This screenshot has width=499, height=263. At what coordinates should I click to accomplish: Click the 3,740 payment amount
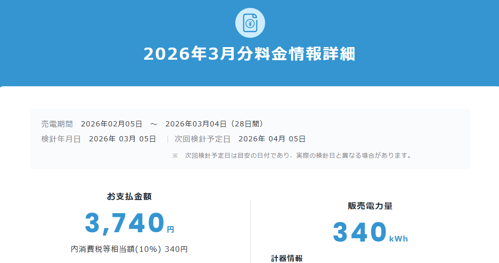point(125,223)
